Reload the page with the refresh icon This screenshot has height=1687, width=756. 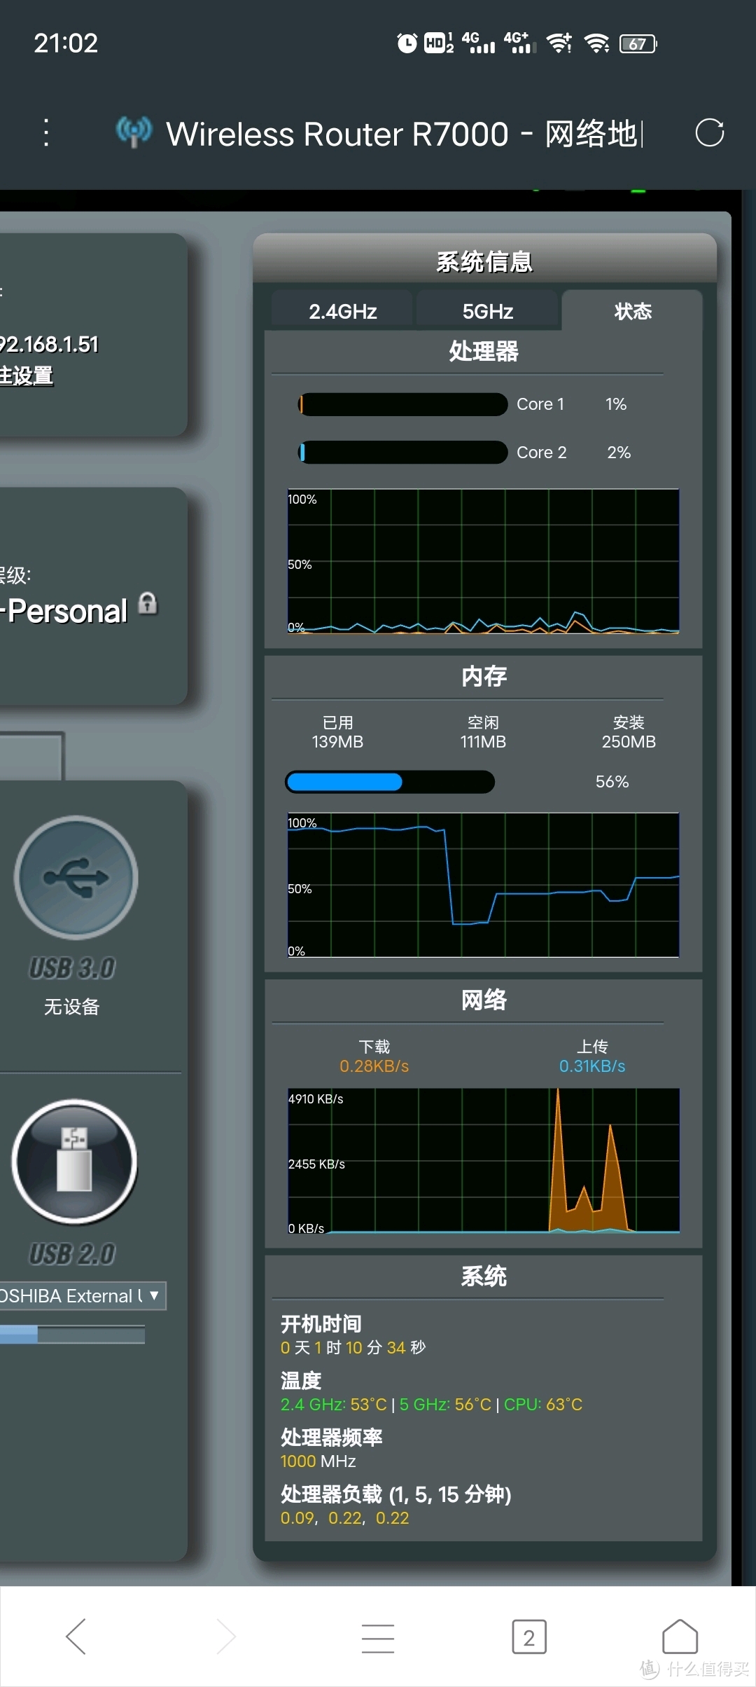[x=709, y=132]
